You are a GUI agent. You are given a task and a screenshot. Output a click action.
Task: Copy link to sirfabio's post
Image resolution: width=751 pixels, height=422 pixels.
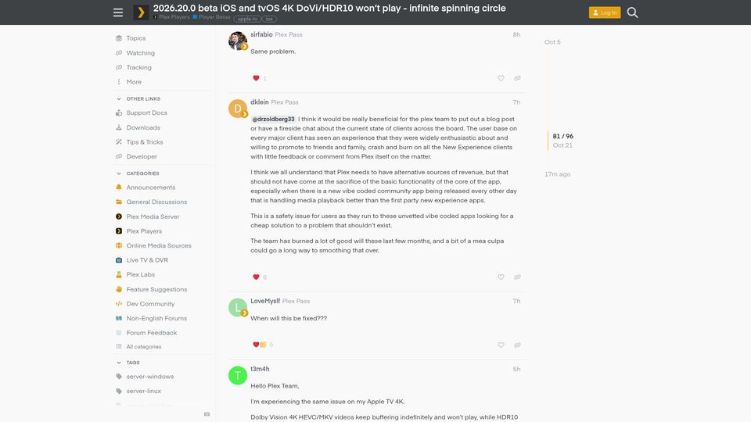517,78
